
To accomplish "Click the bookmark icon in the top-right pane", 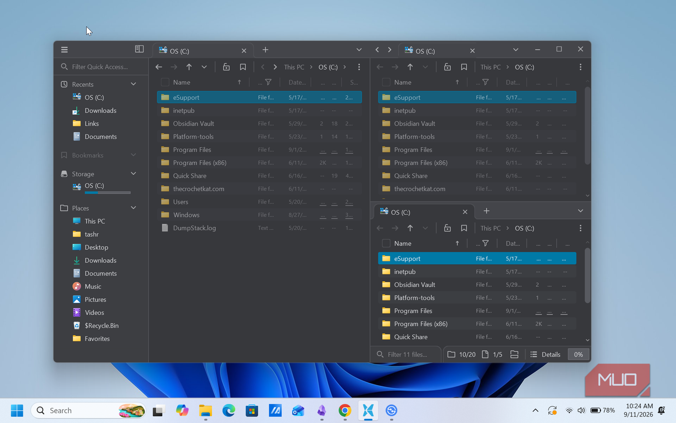I will (x=464, y=67).
